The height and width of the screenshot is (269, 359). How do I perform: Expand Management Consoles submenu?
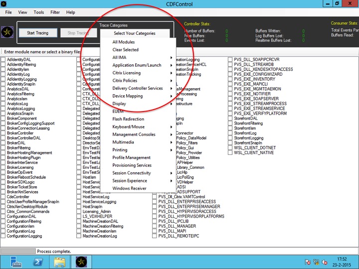coord(138,134)
